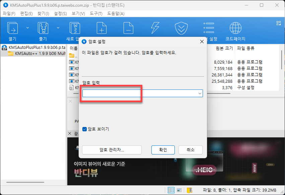Click the 파일 종류 column header

coord(245,48)
